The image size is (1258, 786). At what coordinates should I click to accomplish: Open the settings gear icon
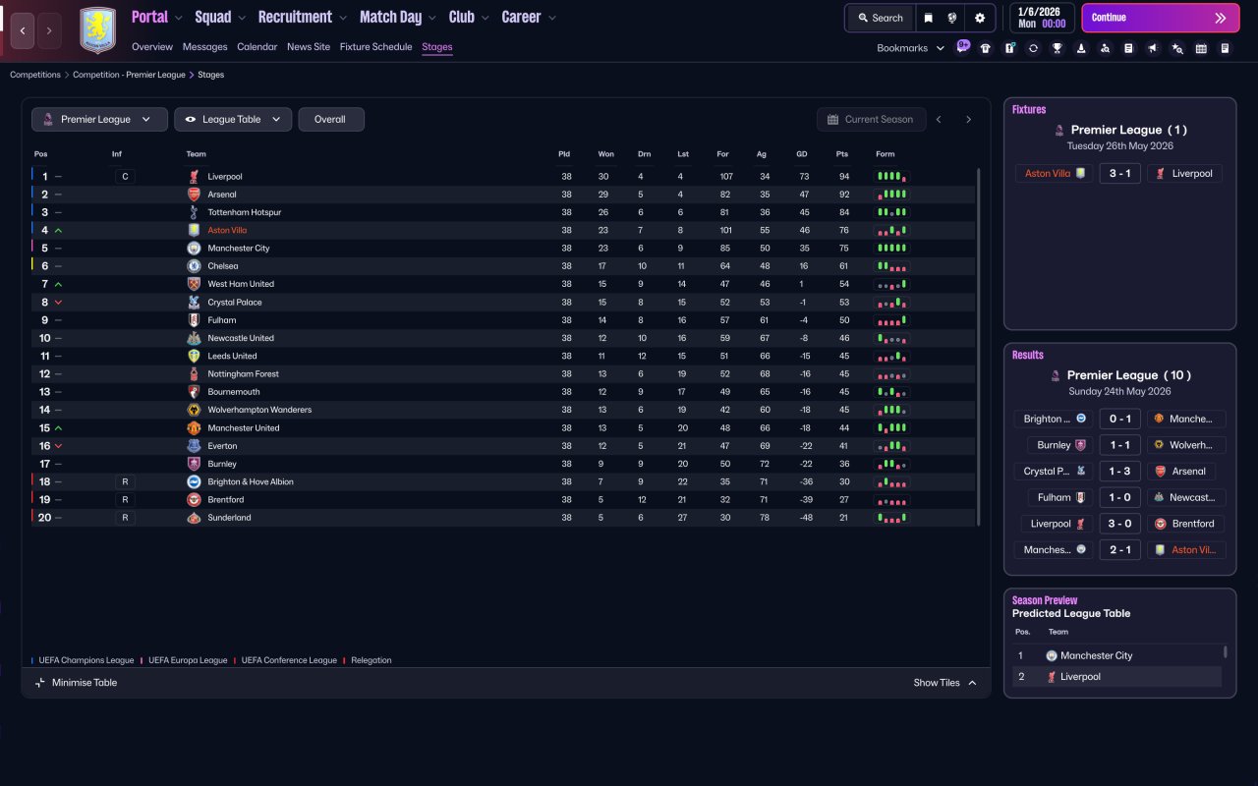[980, 18]
